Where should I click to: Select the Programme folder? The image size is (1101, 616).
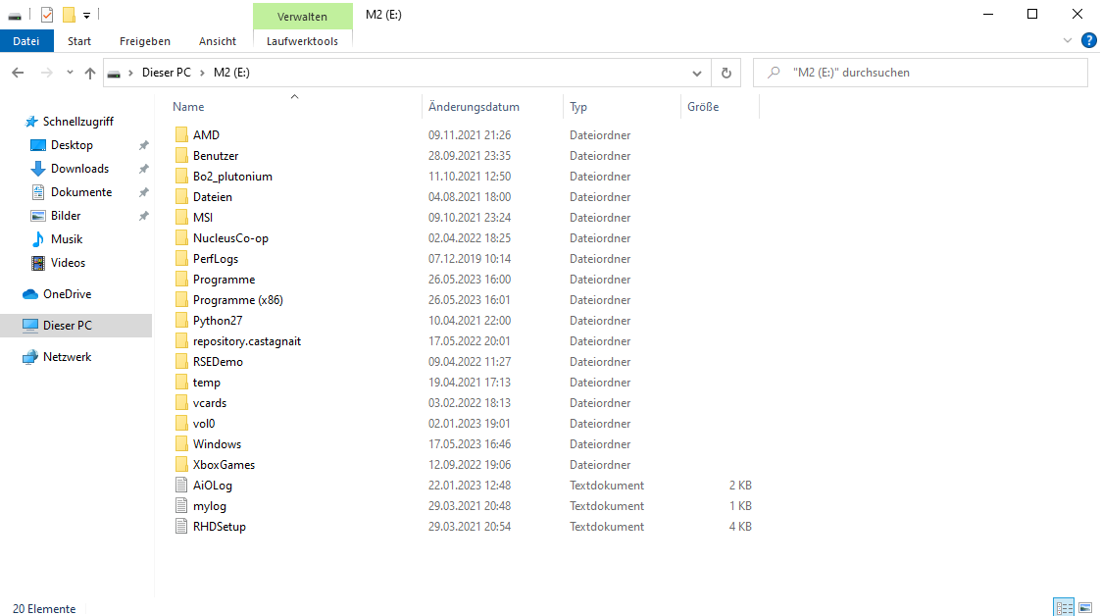tap(224, 280)
